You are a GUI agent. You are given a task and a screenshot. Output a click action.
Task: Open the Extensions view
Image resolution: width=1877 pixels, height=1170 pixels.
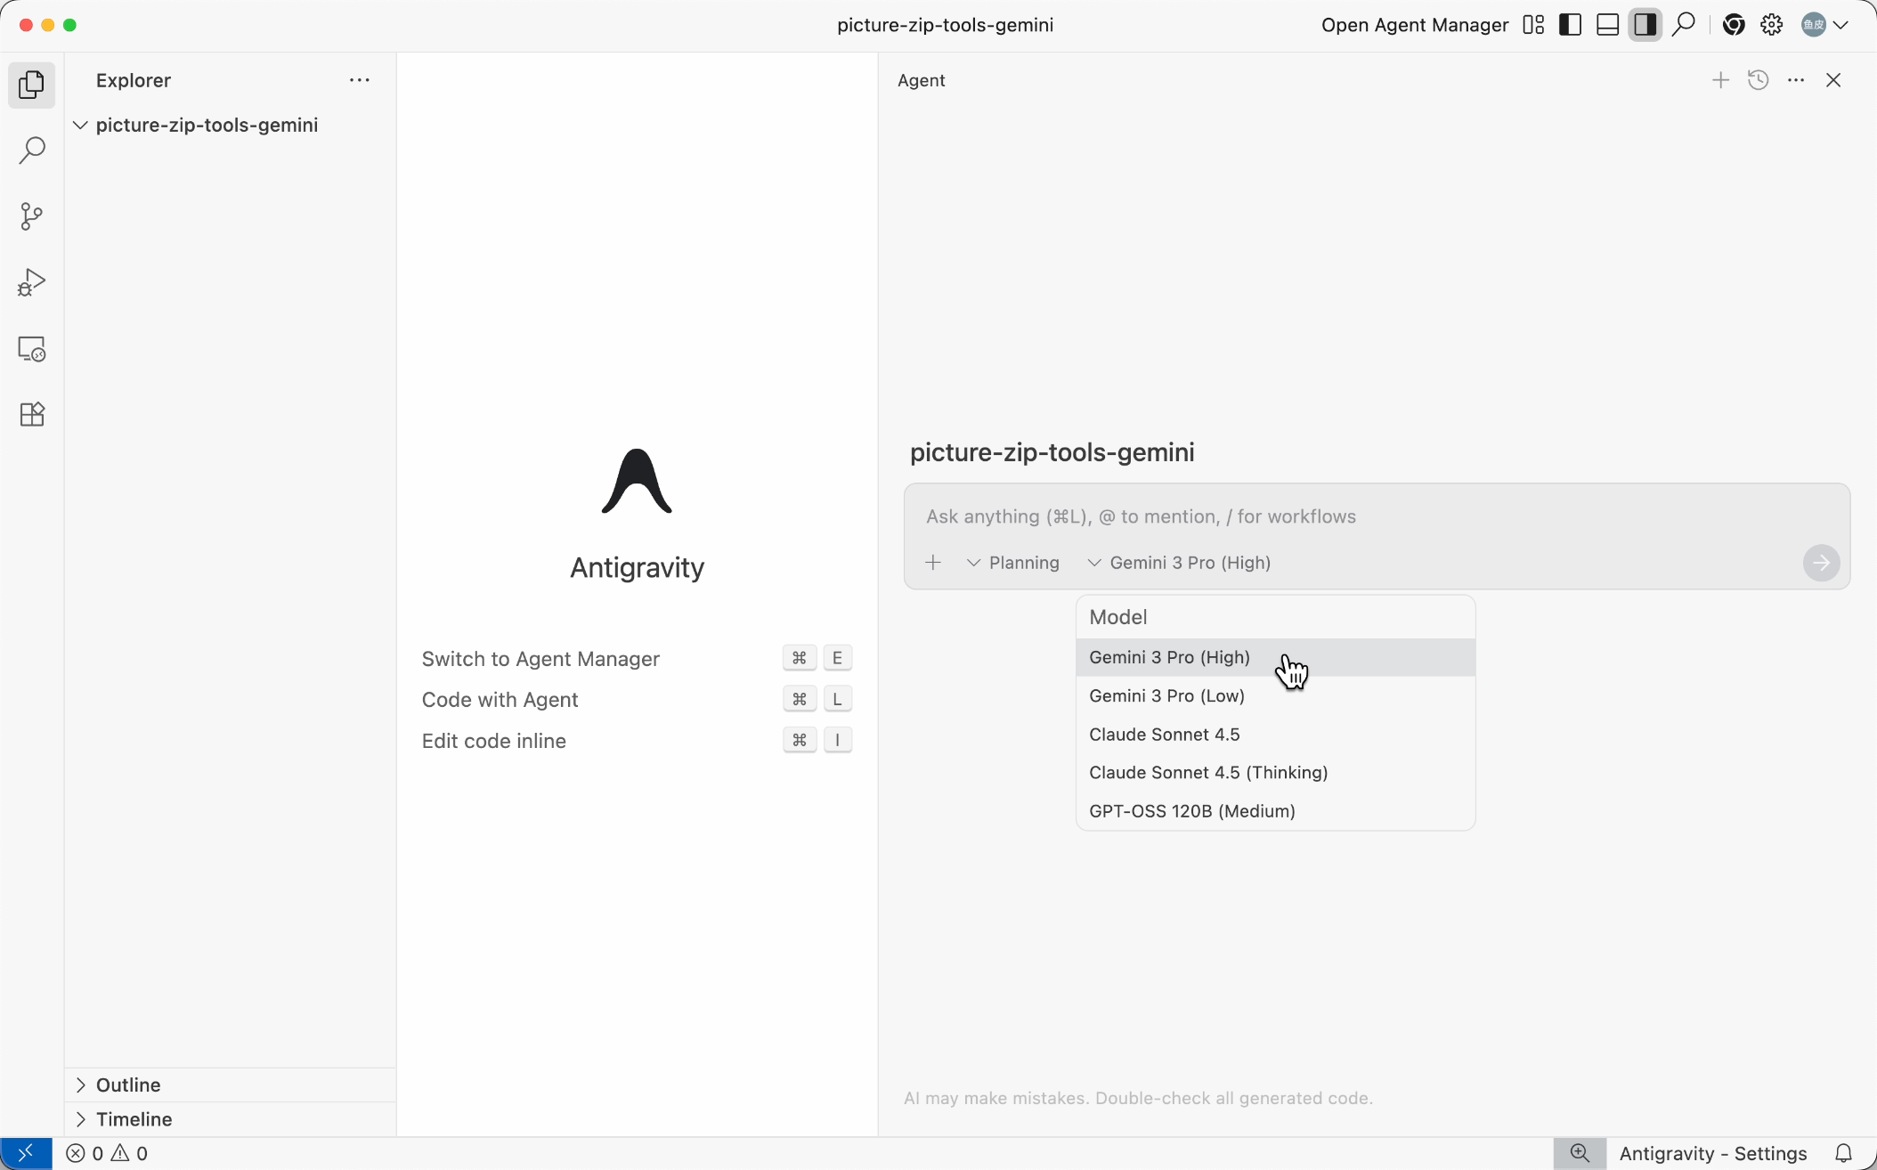31,414
